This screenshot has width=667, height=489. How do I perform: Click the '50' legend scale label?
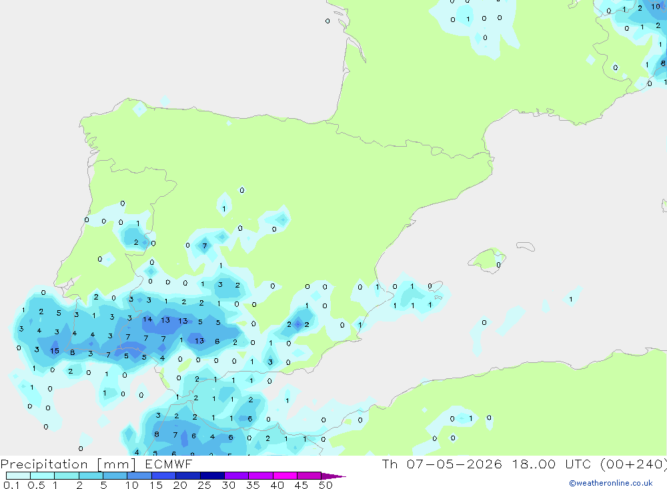pos(325,485)
